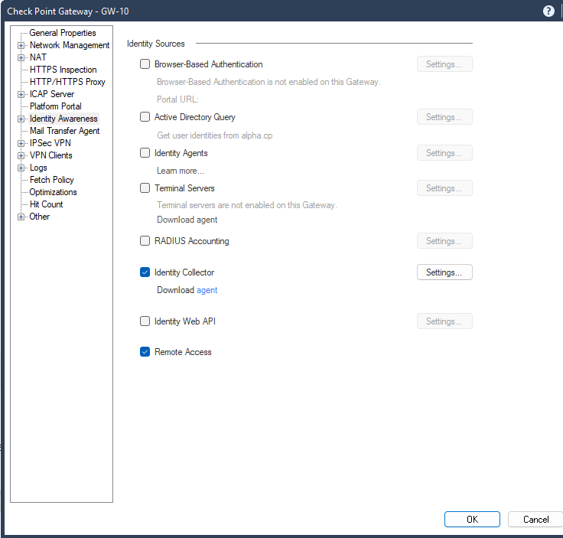Open the Optimizations page
Image resolution: width=563 pixels, height=538 pixels.
coord(53,192)
